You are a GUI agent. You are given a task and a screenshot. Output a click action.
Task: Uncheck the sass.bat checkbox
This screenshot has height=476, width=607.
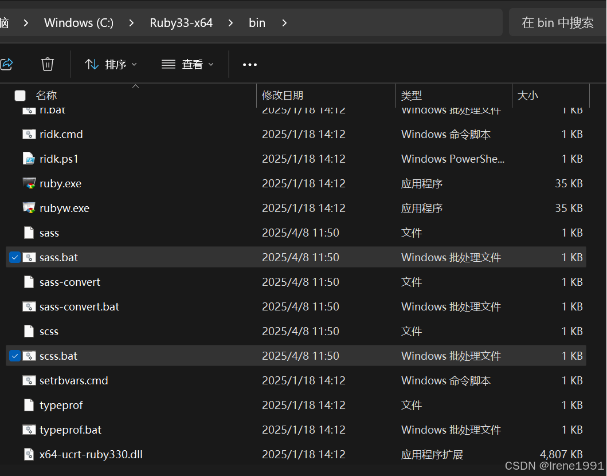pyautogui.click(x=15, y=257)
